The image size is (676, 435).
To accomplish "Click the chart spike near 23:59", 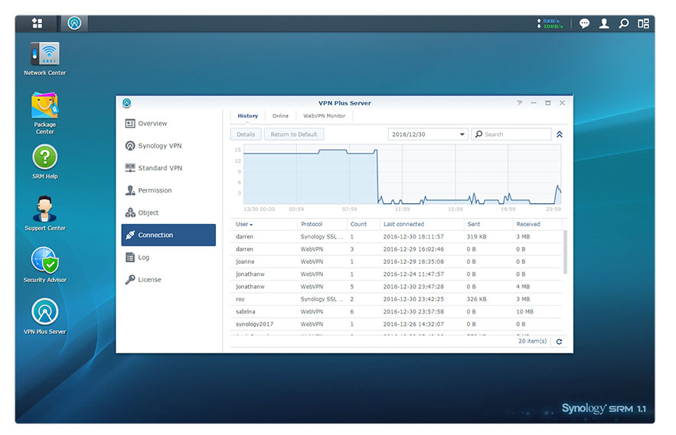I will 558,194.
